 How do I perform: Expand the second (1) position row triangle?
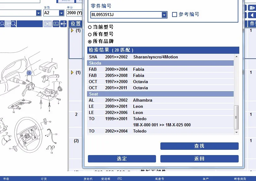point(72,72)
